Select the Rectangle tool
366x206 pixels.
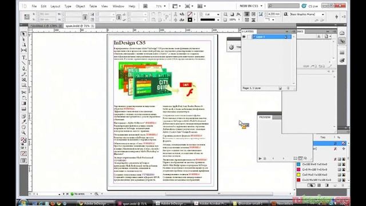point(23,85)
